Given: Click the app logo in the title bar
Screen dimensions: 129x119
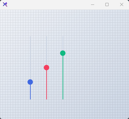Looking at the screenshot, I should [x=5, y=4].
